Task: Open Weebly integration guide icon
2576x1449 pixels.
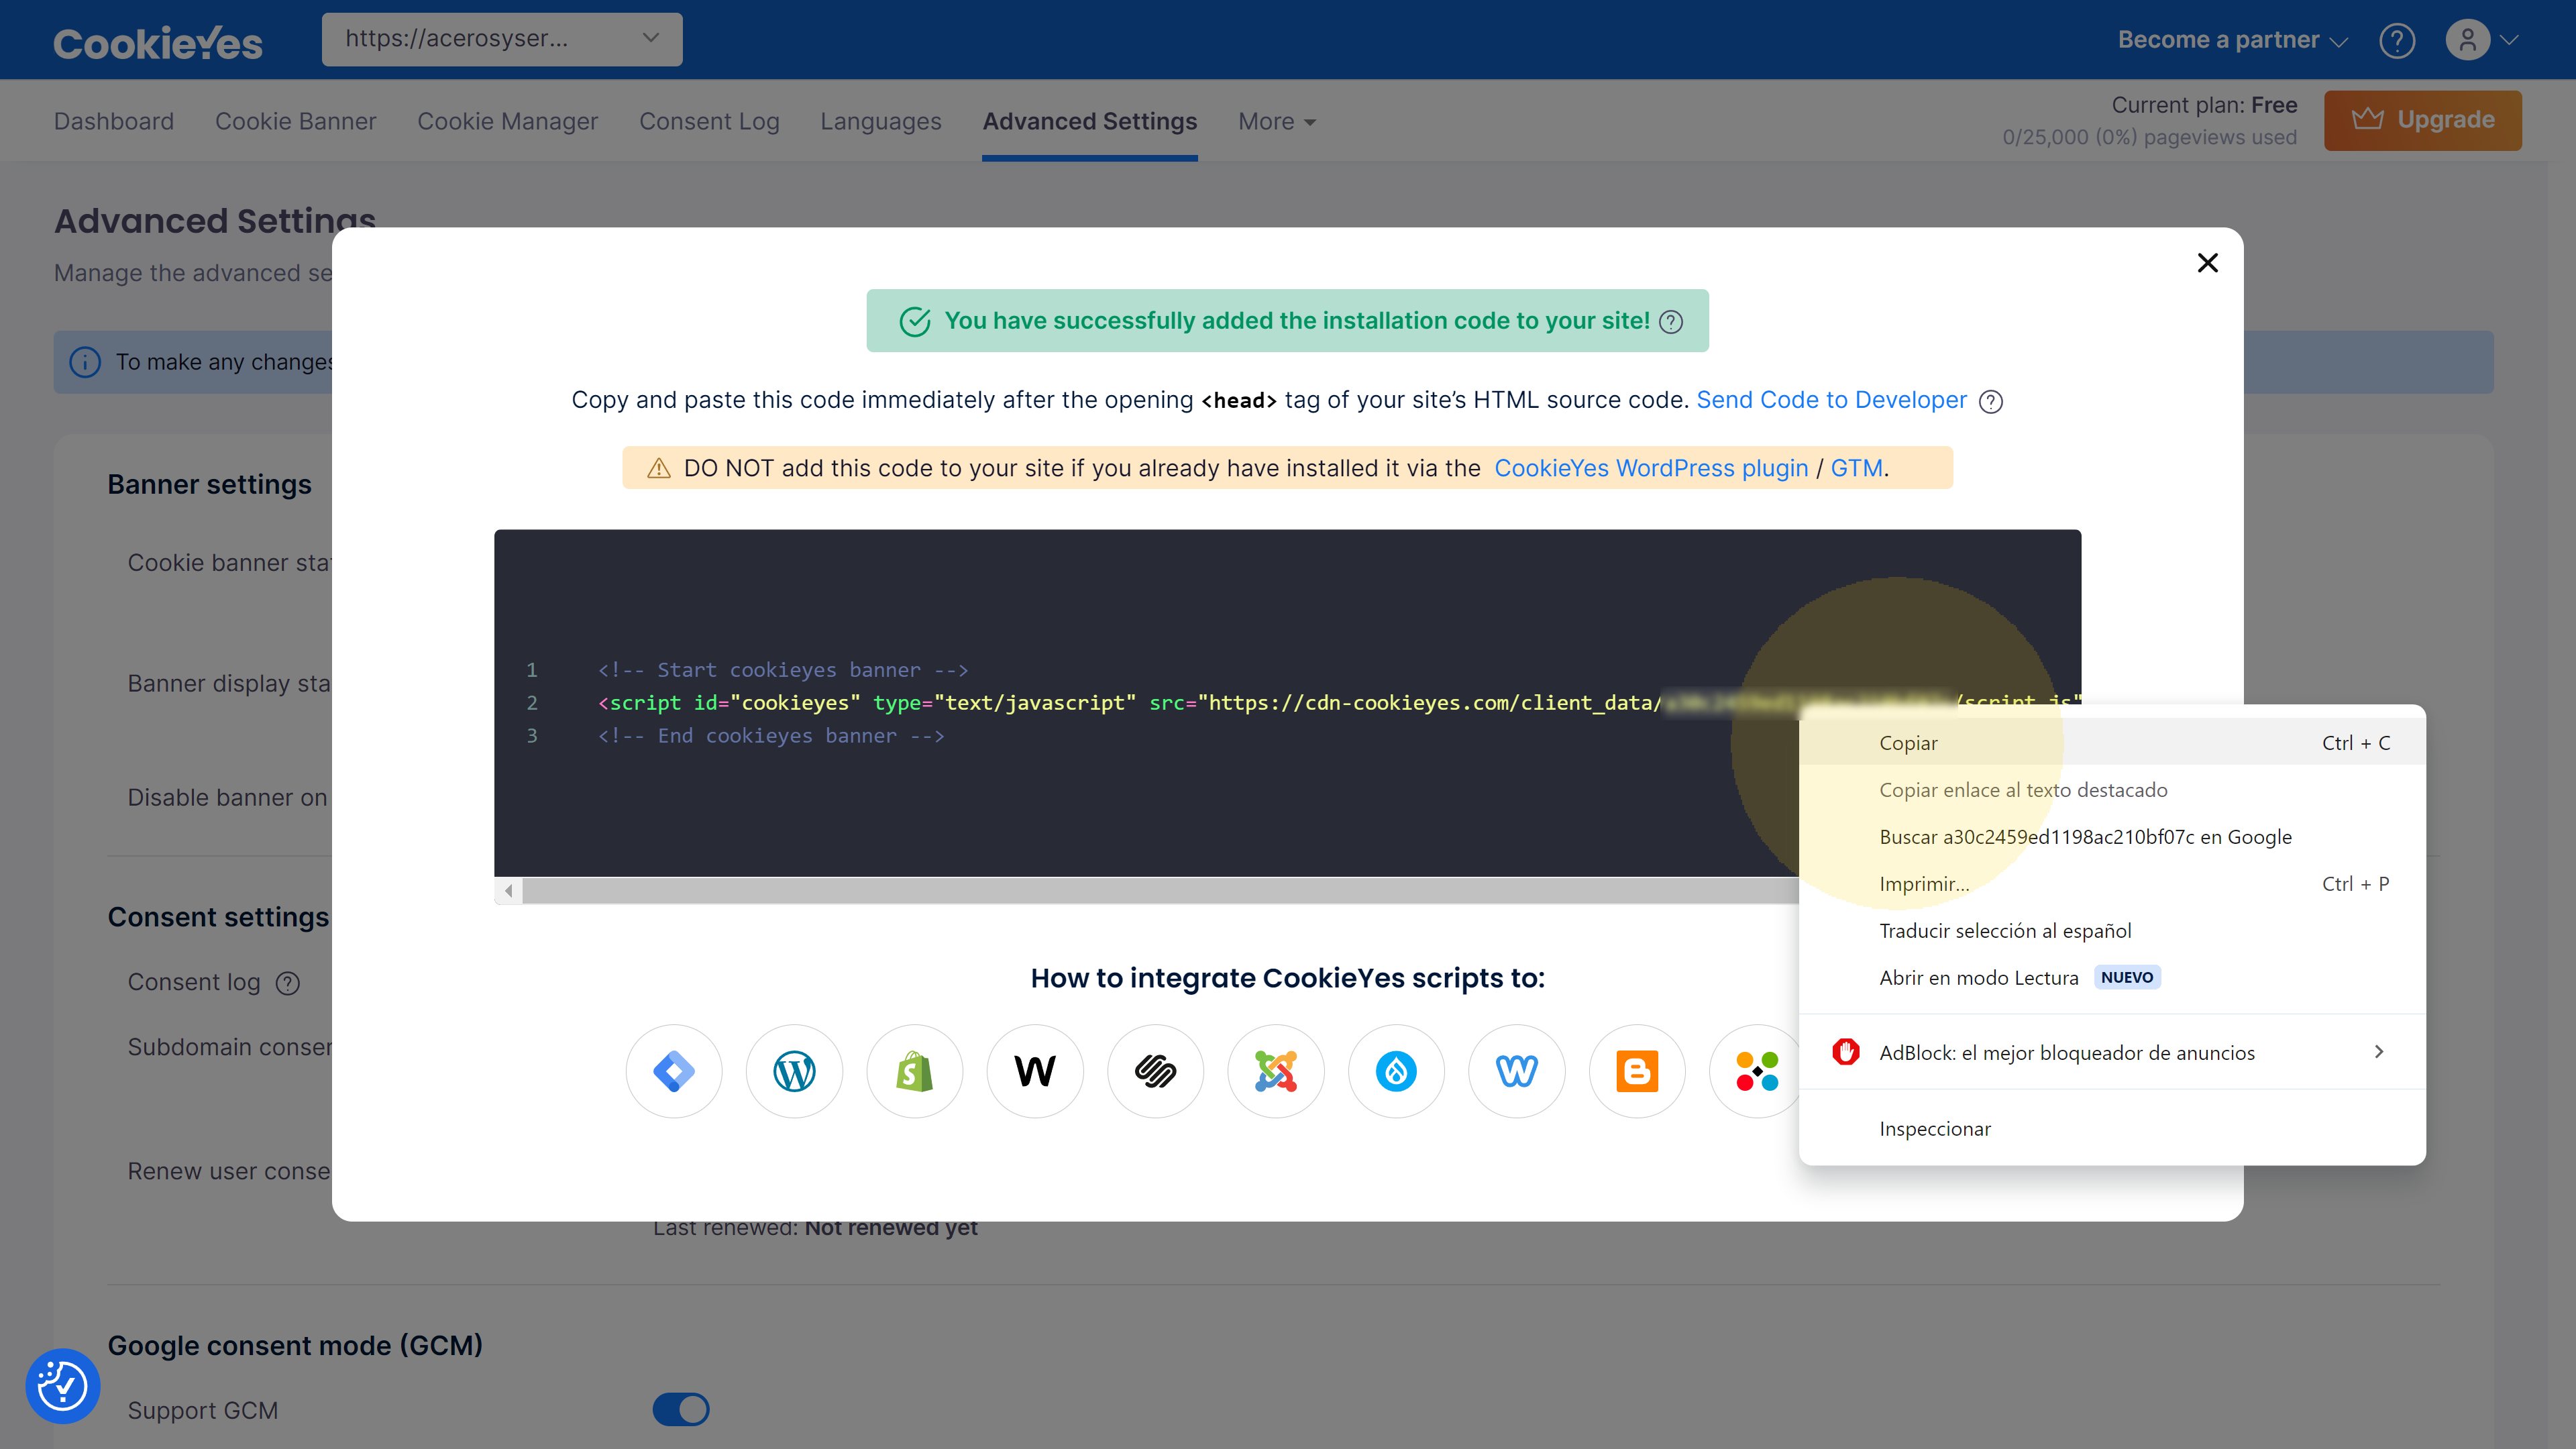Action: tap(1517, 1071)
